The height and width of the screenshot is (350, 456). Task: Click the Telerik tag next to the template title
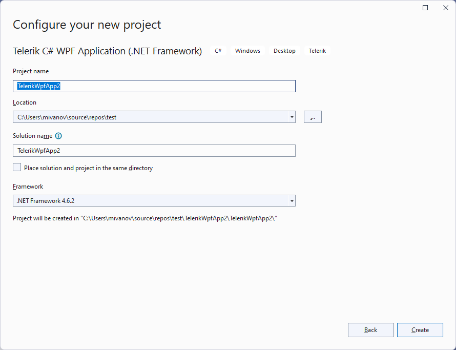pos(317,51)
